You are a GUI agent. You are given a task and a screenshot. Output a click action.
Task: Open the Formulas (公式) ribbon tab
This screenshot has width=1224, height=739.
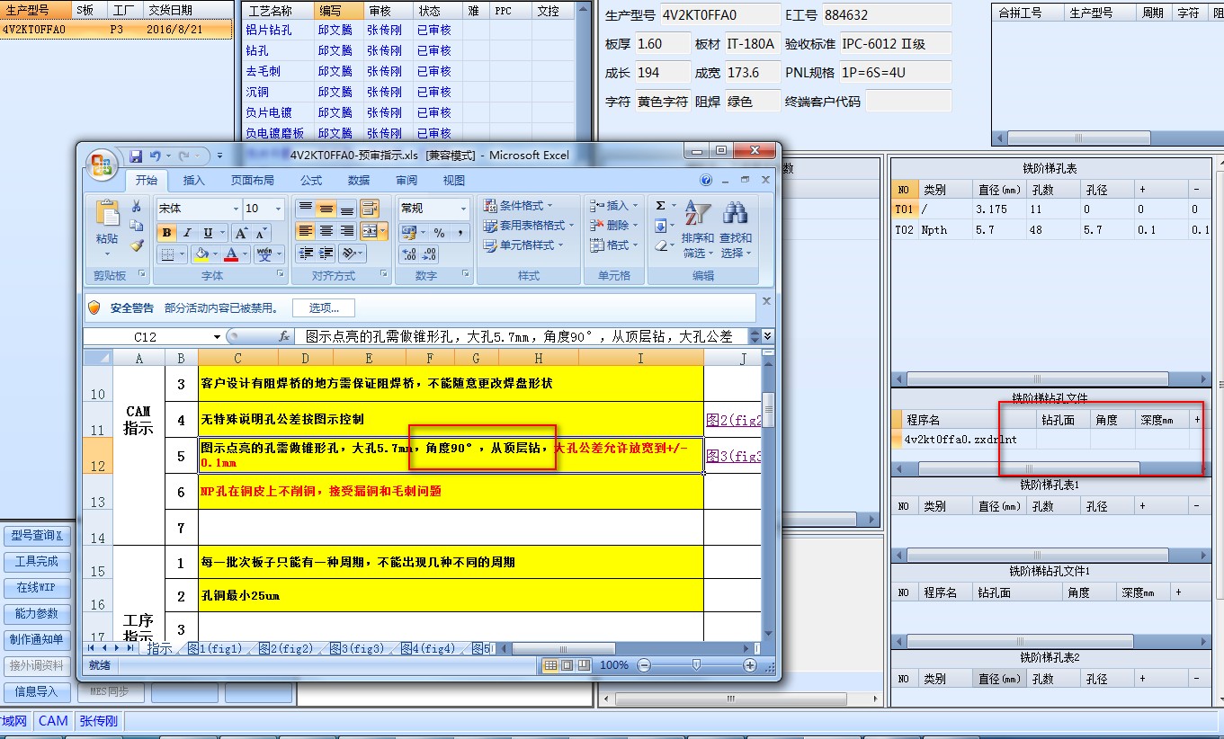(311, 181)
